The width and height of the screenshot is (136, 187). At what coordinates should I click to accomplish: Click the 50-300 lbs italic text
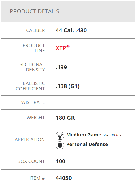click(x=112, y=135)
